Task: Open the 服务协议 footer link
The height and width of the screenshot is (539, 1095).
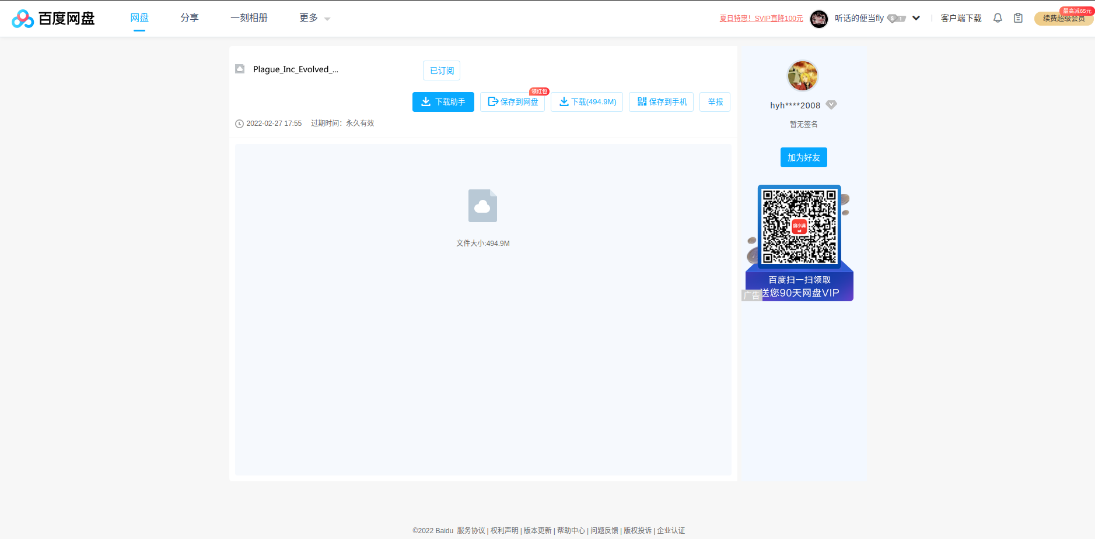Action: (471, 530)
